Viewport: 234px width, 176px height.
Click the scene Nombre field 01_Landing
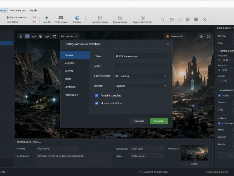point(57,149)
